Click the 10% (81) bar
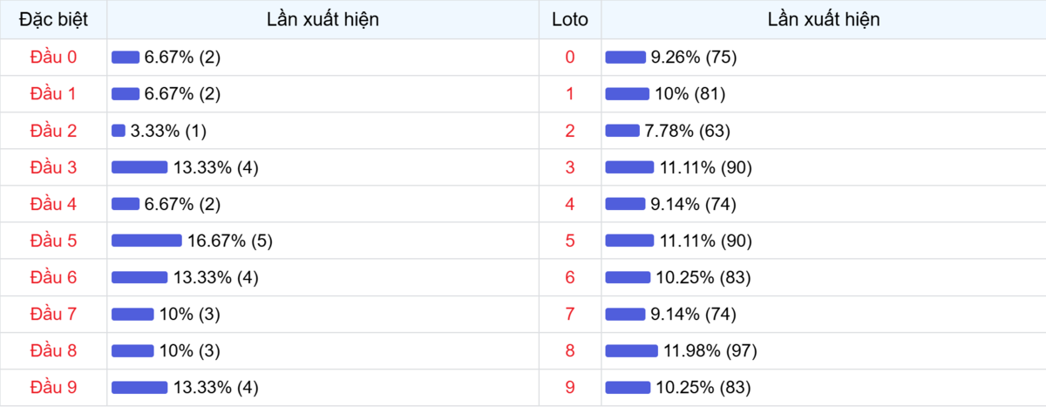This screenshot has height=407, width=1046. [627, 94]
